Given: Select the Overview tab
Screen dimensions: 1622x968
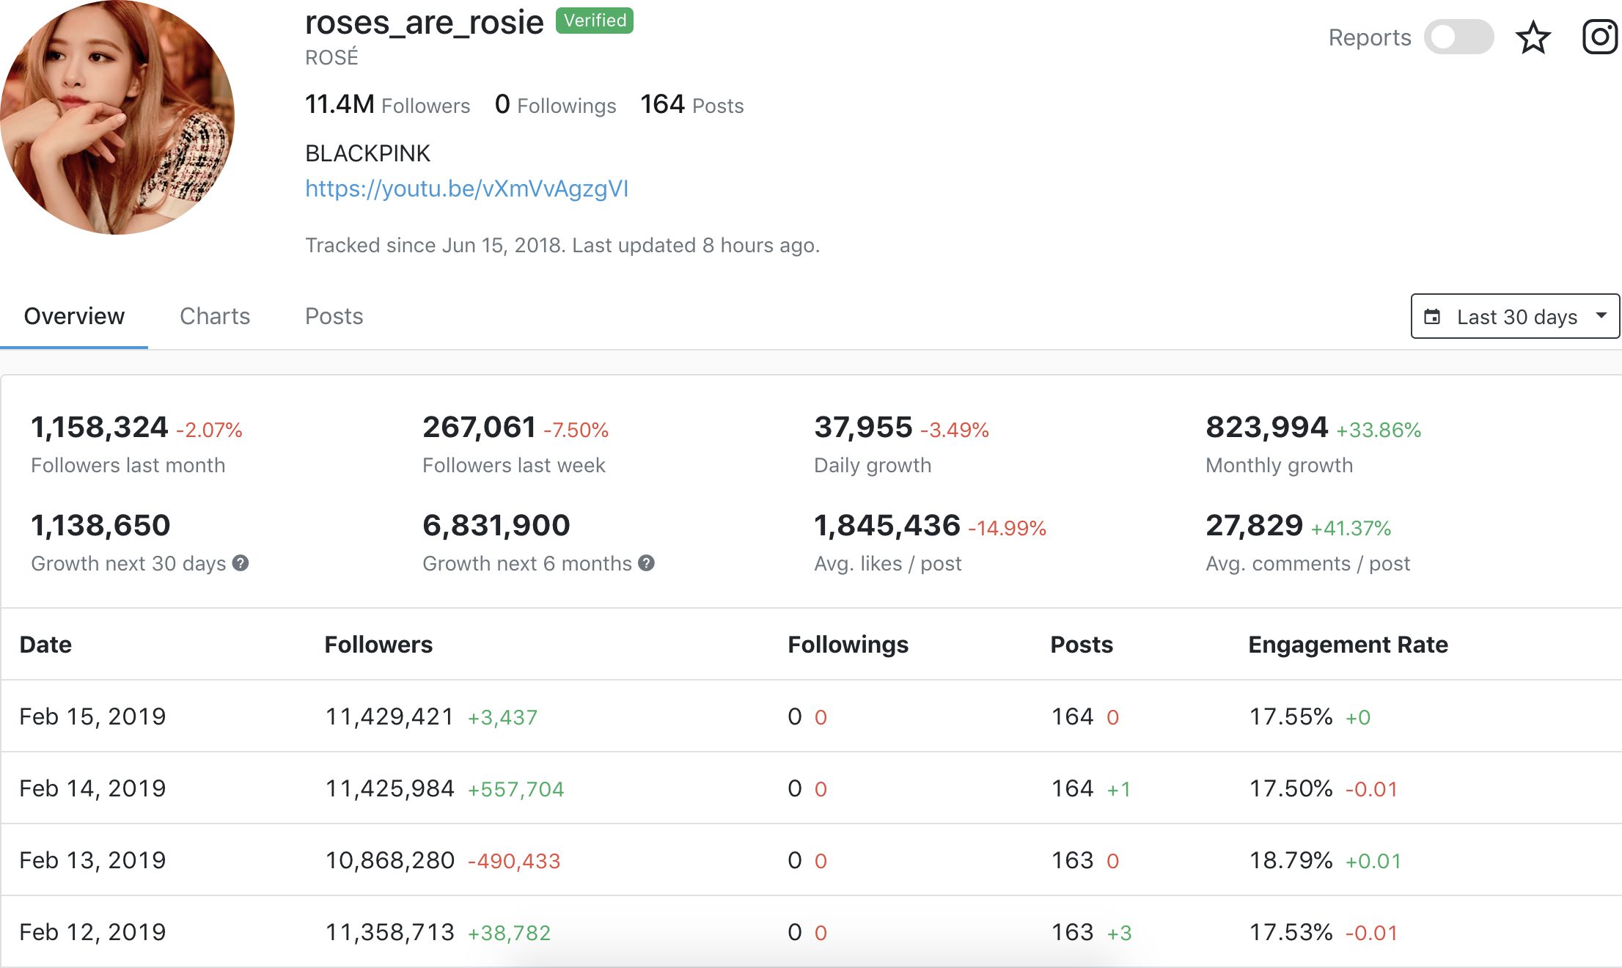Looking at the screenshot, I should [x=74, y=316].
